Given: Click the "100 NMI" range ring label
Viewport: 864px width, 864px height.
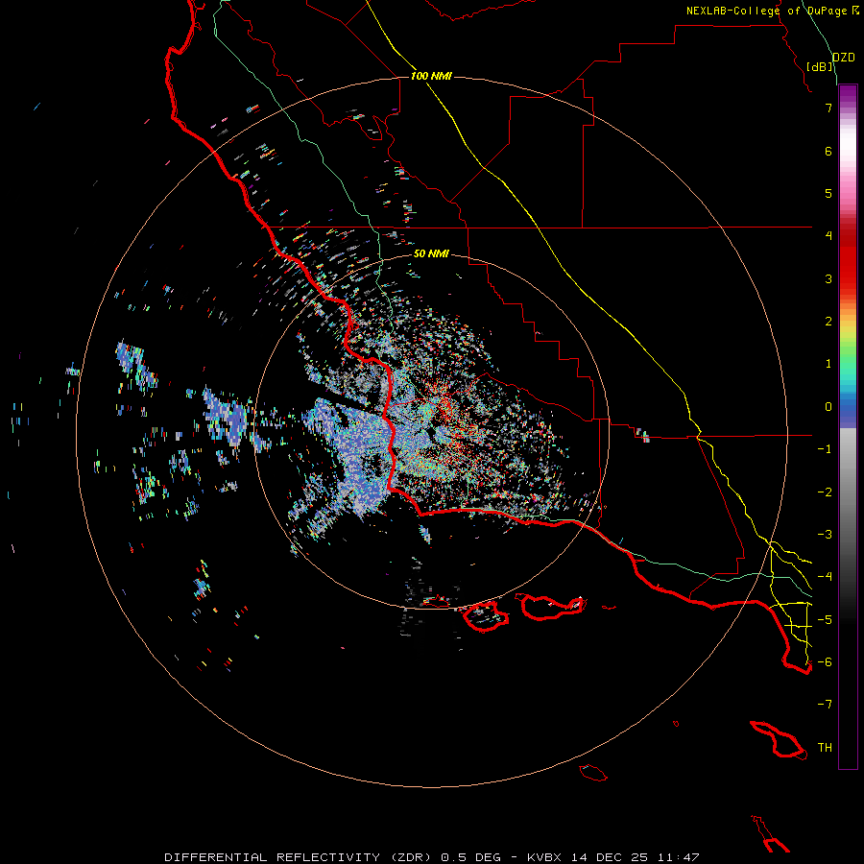Looking at the screenshot, I should pos(431,76).
